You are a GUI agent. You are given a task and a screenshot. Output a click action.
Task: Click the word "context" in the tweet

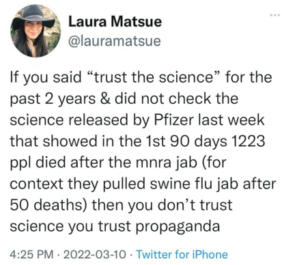click(36, 184)
